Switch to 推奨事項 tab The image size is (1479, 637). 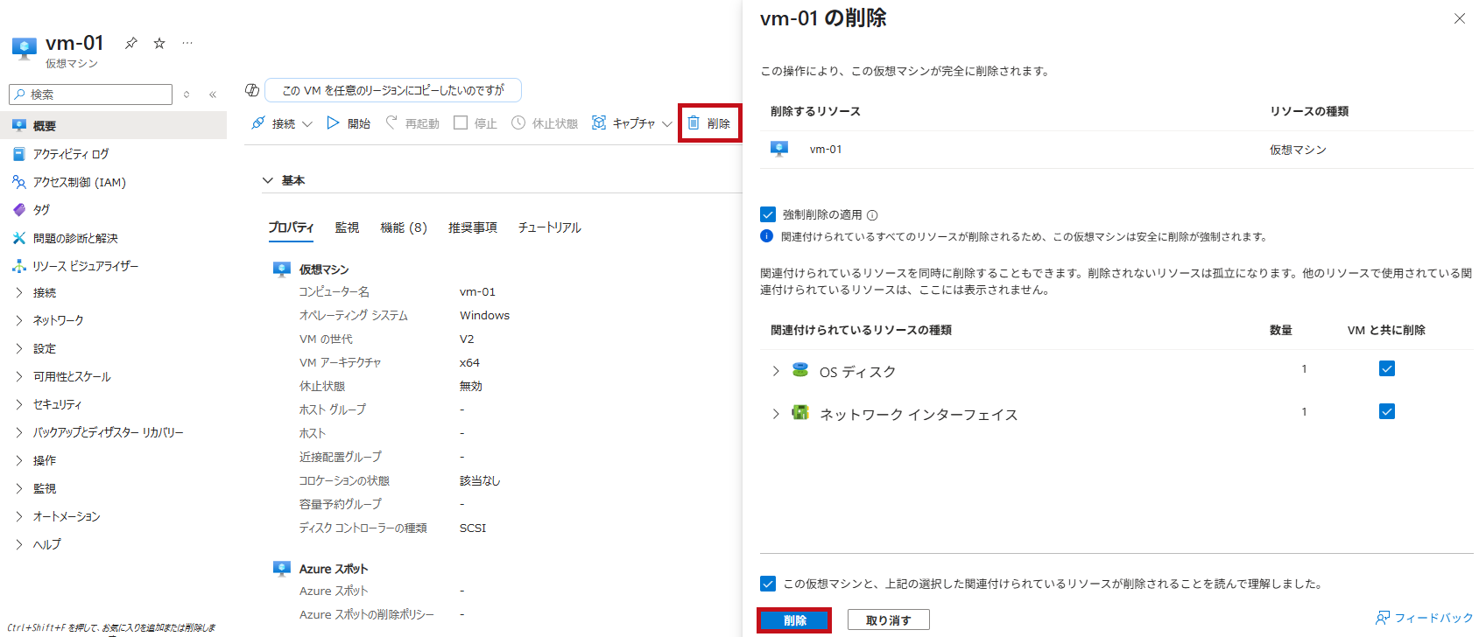(x=473, y=227)
